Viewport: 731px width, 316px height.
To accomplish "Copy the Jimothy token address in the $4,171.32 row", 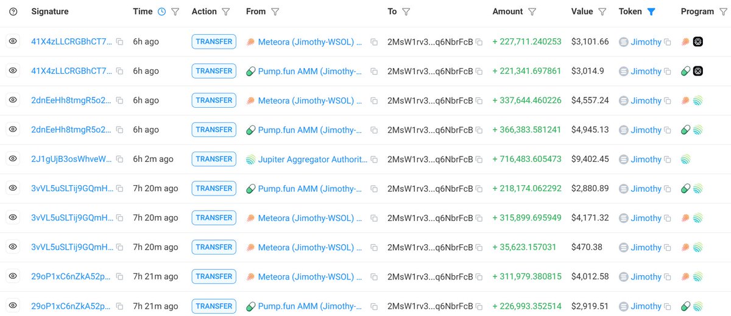I will coord(668,218).
